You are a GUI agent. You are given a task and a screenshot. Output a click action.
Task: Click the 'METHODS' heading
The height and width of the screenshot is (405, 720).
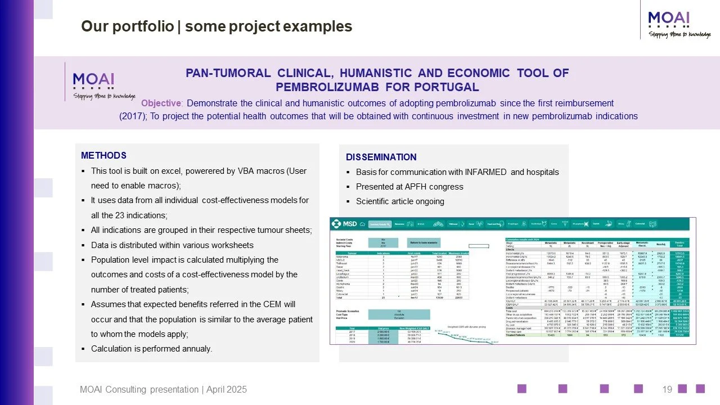click(x=103, y=156)
